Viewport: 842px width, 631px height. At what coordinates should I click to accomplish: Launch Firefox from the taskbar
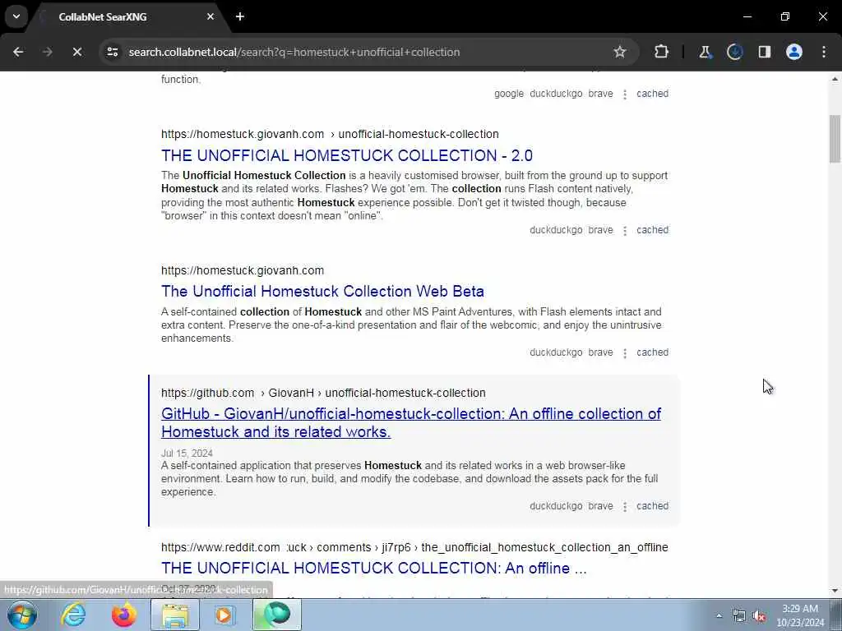[123, 615]
